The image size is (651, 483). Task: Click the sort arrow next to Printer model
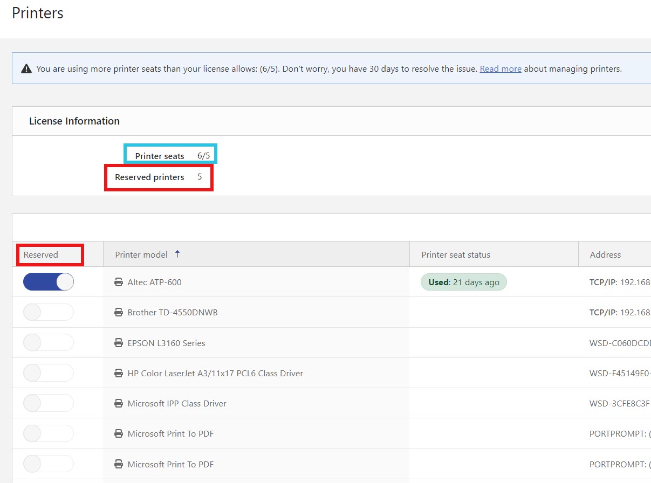point(177,254)
